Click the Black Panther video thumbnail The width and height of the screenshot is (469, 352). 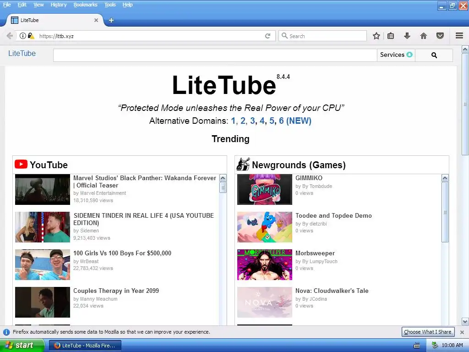click(43, 189)
